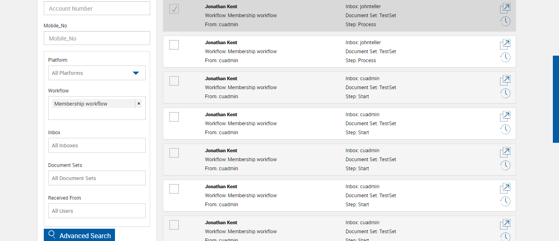559x241 pixels.
Task: Click the blue vertical scrollbar thumb
Action: (556, 99)
